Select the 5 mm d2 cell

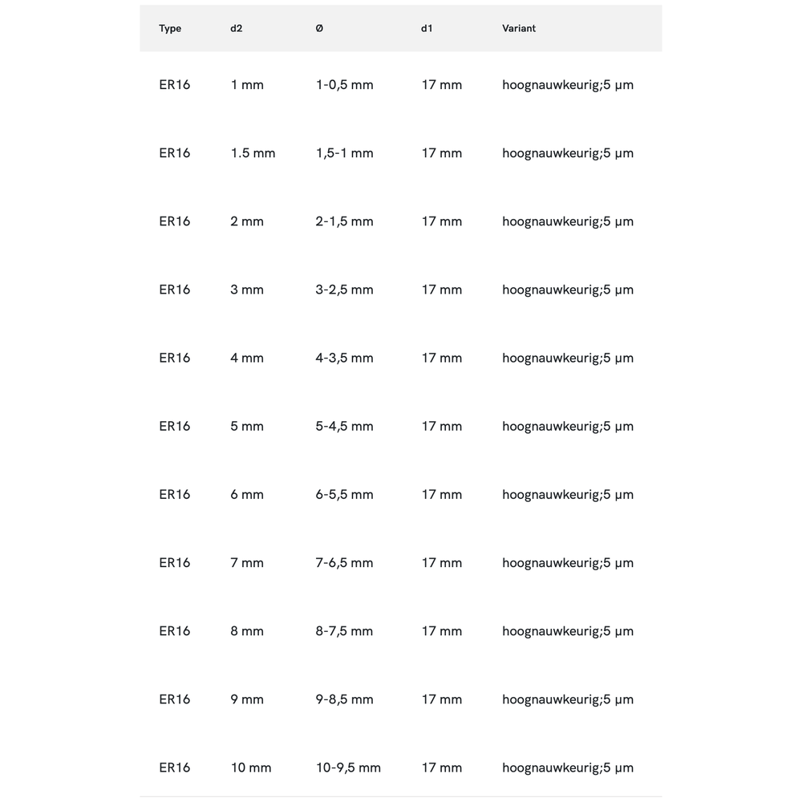(247, 426)
